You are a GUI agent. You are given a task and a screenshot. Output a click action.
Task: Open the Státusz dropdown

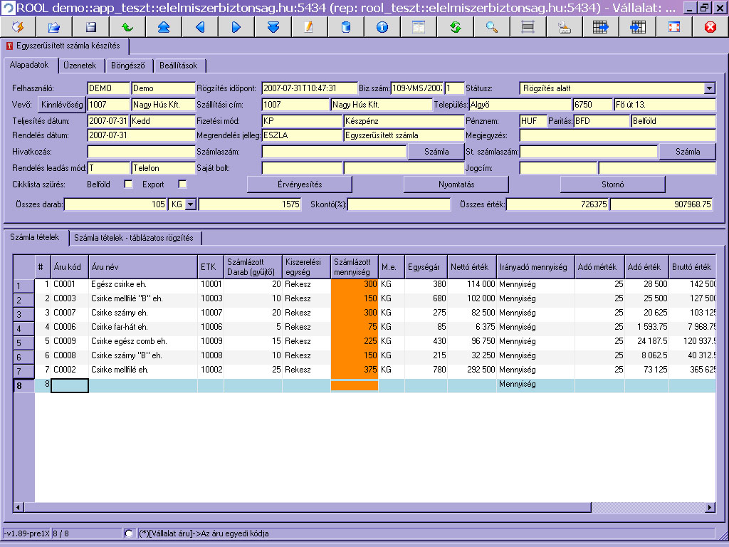[x=709, y=88]
